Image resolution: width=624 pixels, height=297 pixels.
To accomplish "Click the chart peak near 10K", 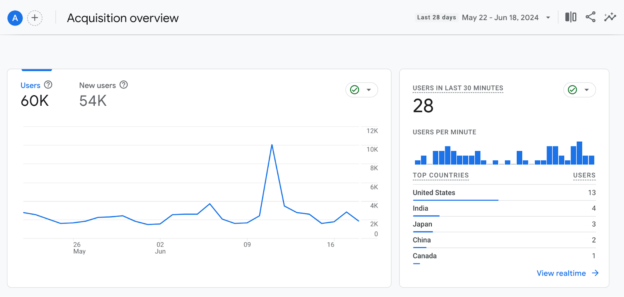I will [x=272, y=145].
